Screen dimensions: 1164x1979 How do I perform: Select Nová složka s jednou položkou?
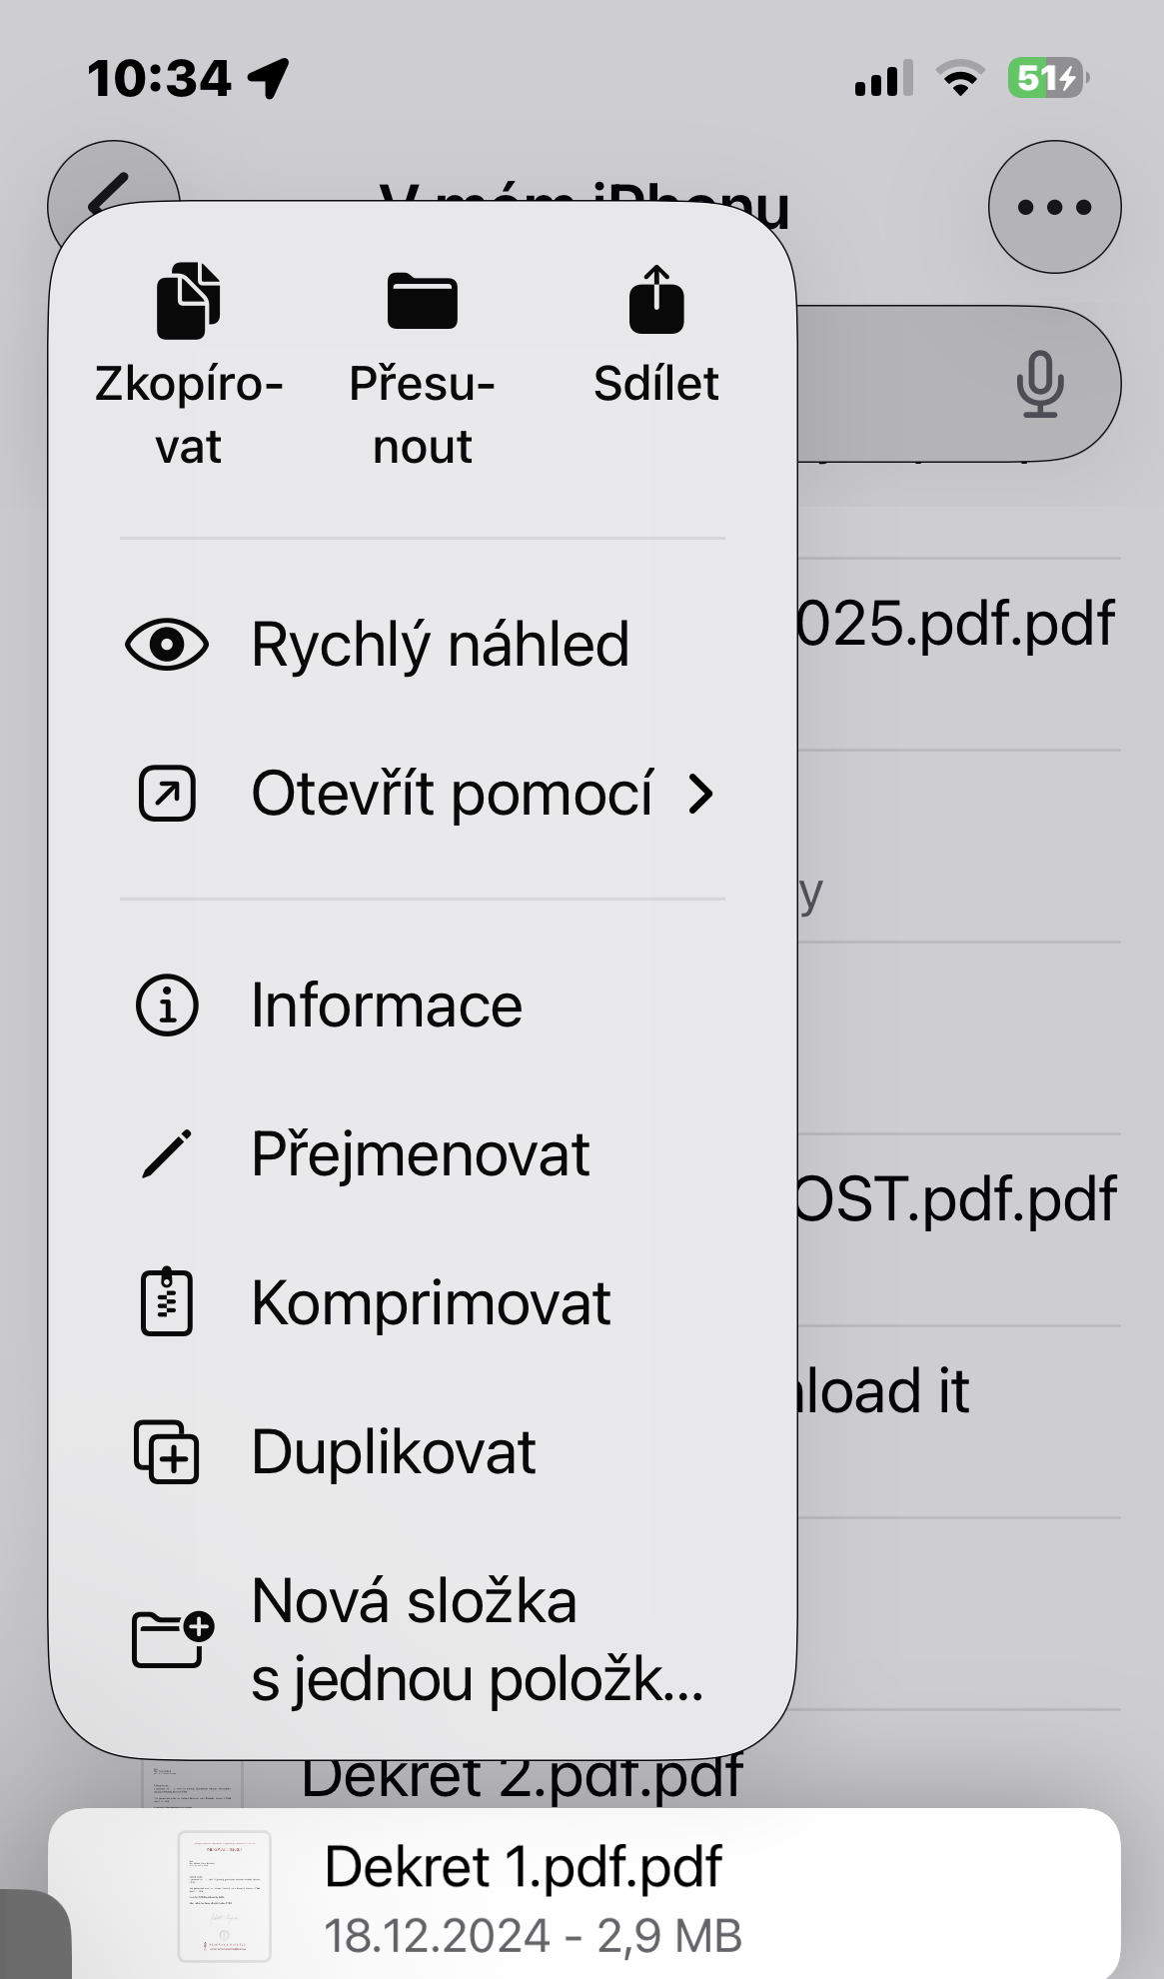click(477, 1639)
